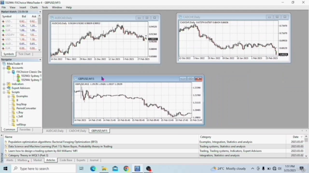Viewport: 309px width, 173px height.
Task: Open Google Chrome from the taskbar
Action: pyautogui.click(x=126, y=169)
